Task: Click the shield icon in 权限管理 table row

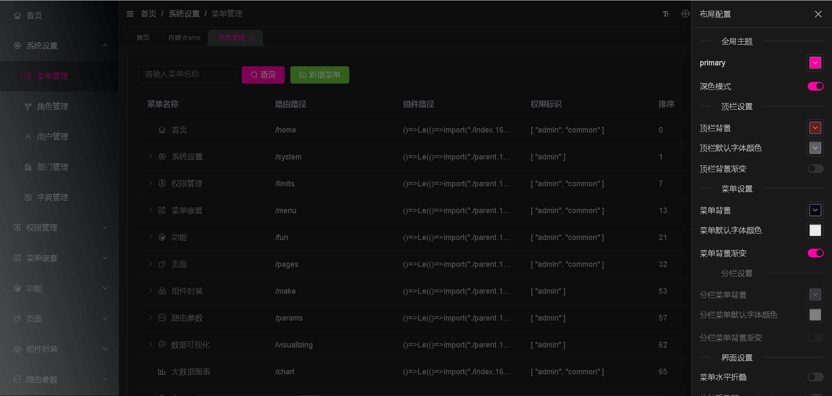Action: (x=162, y=183)
